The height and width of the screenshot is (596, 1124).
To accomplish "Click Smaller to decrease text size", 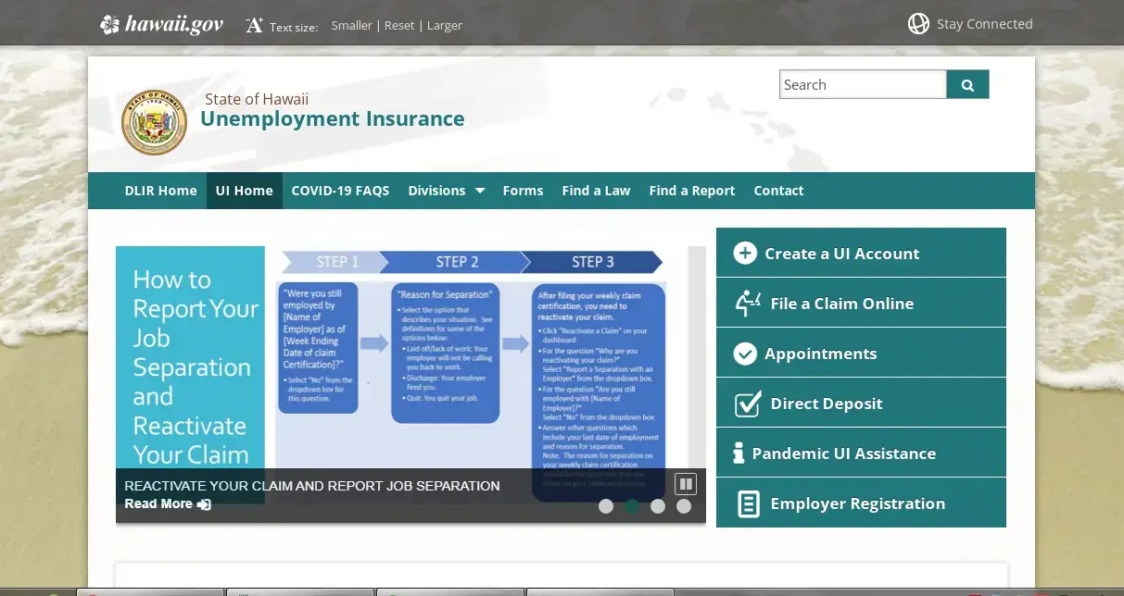I will (x=351, y=25).
